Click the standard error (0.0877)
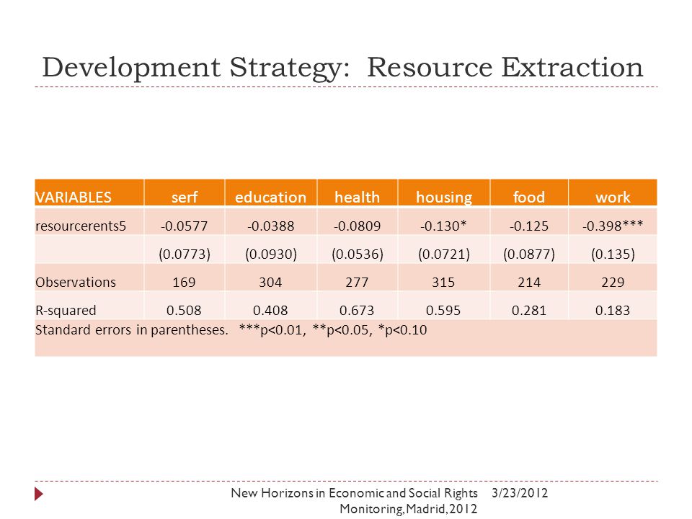 point(528,254)
